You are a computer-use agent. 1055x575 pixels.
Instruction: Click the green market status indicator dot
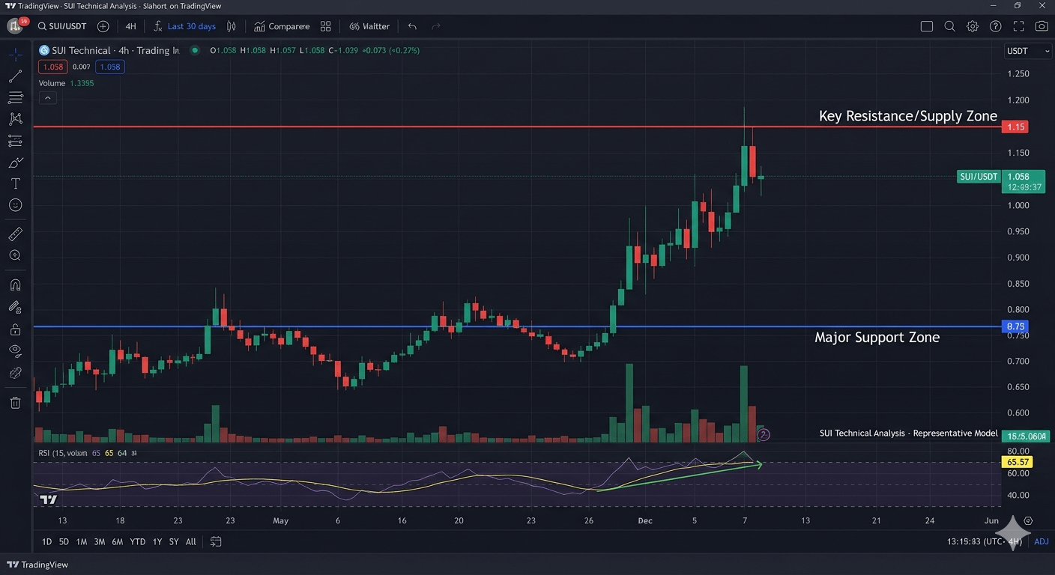pos(195,50)
